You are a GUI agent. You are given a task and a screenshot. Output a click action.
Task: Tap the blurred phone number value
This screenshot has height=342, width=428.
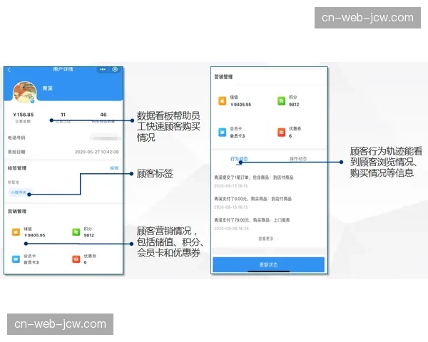click(106, 138)
